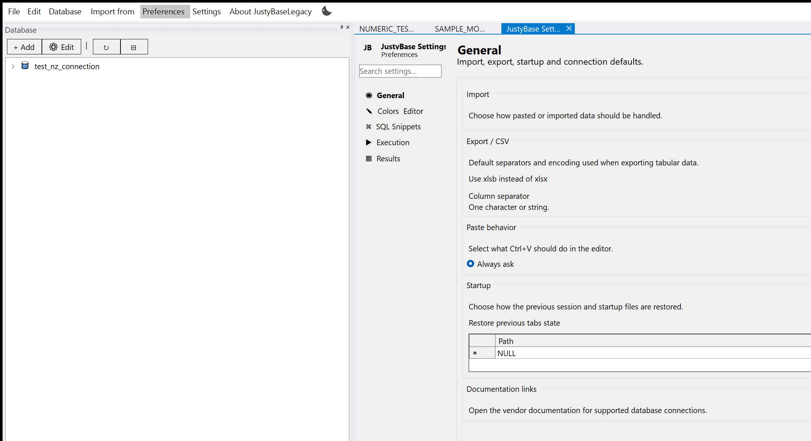Select the new row marker in Path grid

pyautogui.click(x=482, y=353)
